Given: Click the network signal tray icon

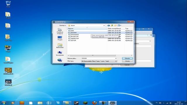Looking at the screenshot, I should coord(167,103).
